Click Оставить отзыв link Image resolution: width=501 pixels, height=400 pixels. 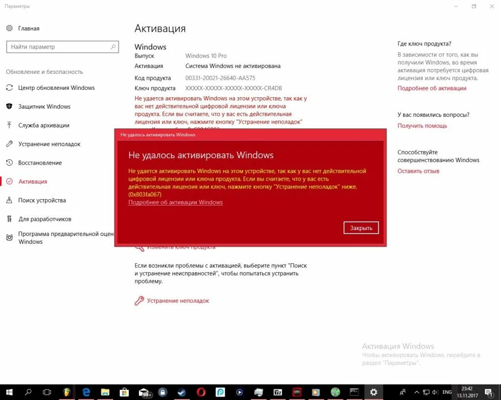418,171
